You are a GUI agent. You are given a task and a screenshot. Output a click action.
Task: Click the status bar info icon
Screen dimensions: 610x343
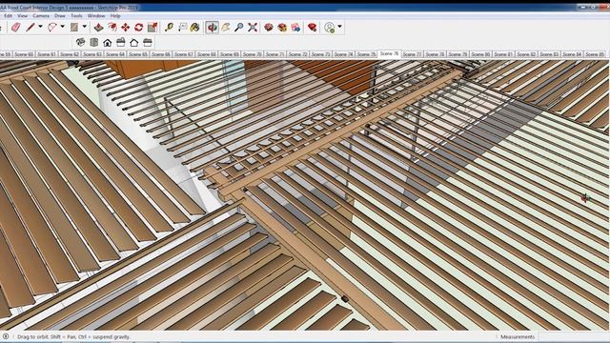(6, 336)
